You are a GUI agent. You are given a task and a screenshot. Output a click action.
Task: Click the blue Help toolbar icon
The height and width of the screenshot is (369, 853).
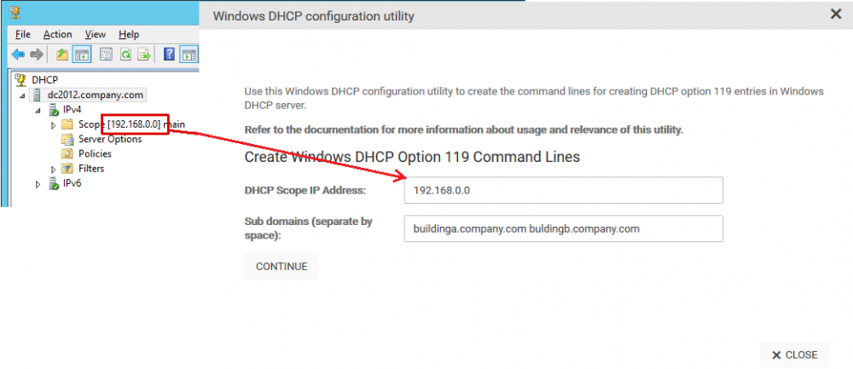[169, 55]
